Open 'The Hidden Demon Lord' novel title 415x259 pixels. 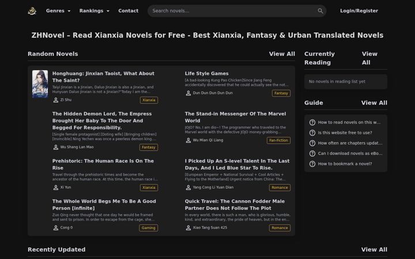[x=102, y=120]
